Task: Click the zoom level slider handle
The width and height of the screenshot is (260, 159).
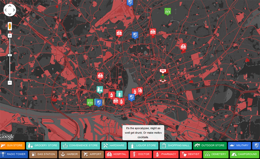Action: coord(10,55)
